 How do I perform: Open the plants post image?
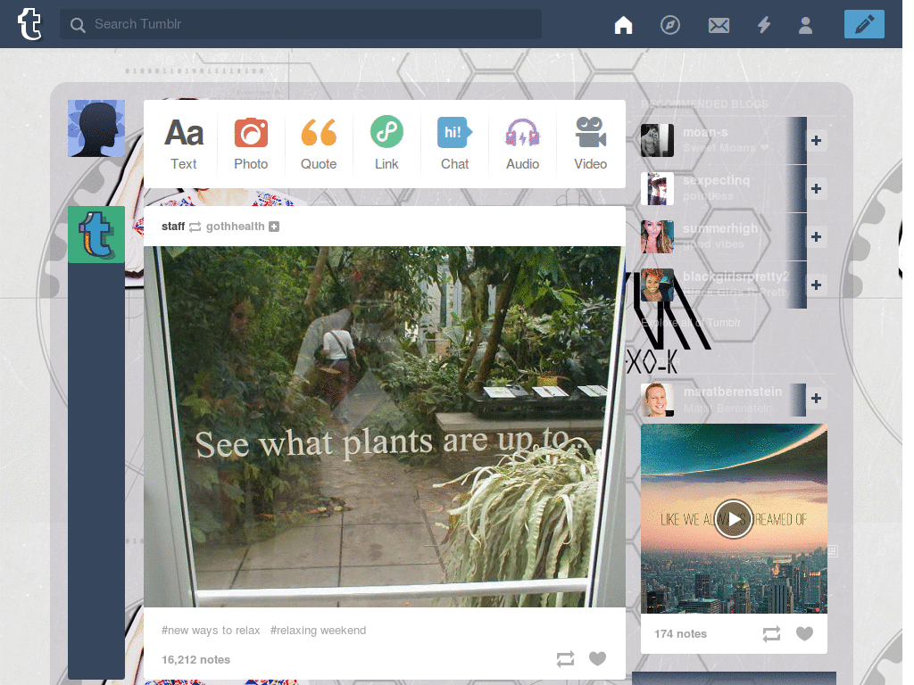click(385, 426)
